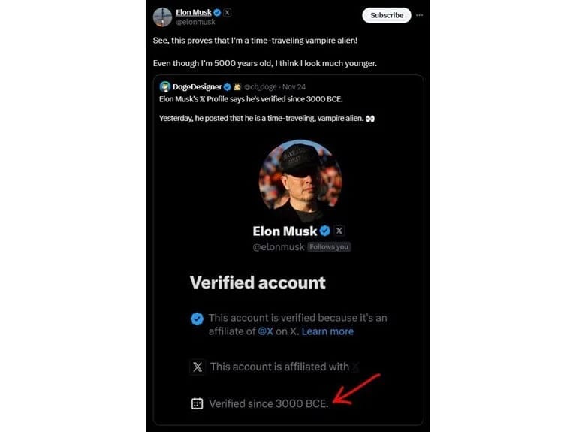Open the Learn more link
Screen dimensions: 576x432
click(x=327, y=331)
